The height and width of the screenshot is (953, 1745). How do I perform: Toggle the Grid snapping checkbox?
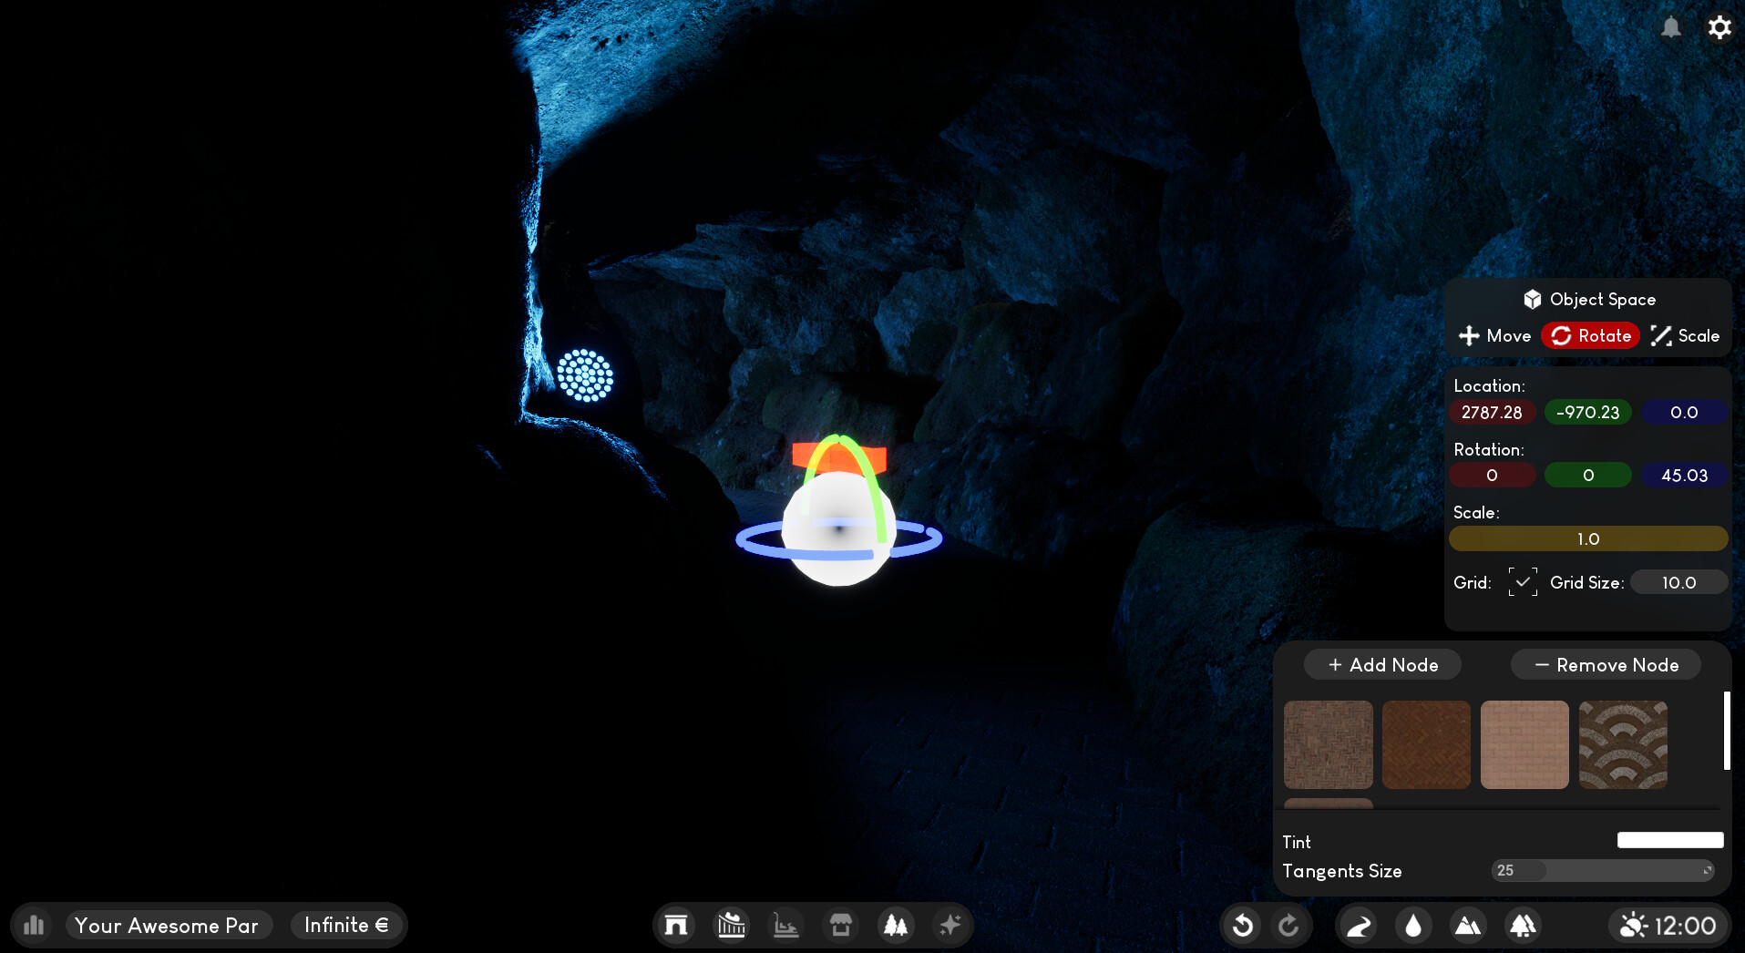(x=1521, y=581)
